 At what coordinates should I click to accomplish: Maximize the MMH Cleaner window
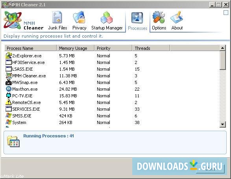coord(219,5)
